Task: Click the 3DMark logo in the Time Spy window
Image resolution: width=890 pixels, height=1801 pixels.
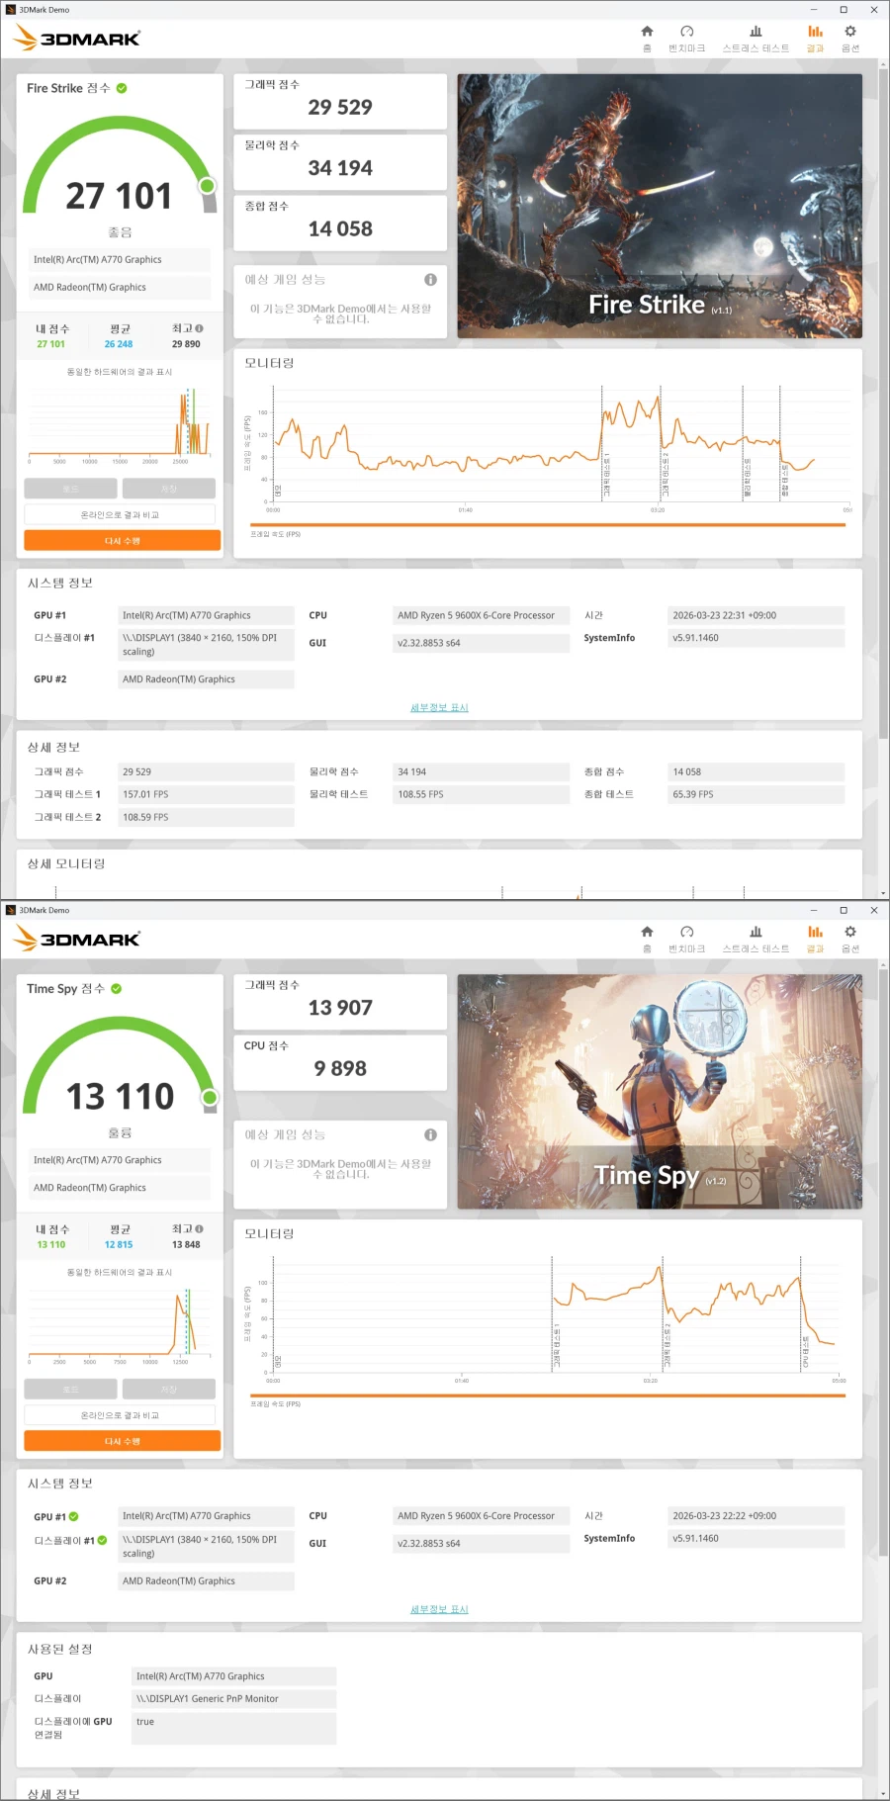Action: pyautogui.click(x=77, y=939)
